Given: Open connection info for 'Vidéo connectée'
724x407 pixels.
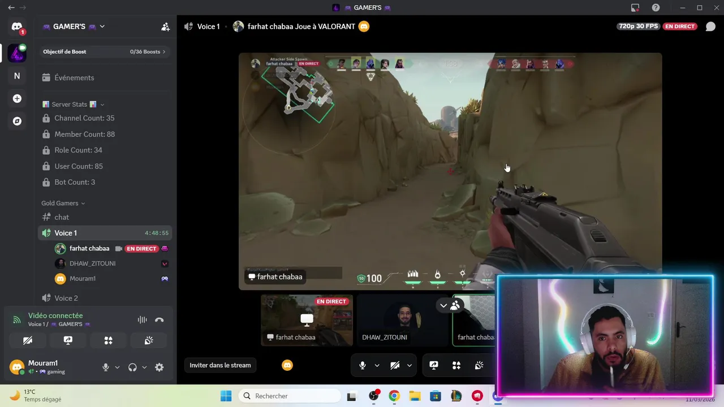Looking at the screenshot, I should click(x=55, y=315).
